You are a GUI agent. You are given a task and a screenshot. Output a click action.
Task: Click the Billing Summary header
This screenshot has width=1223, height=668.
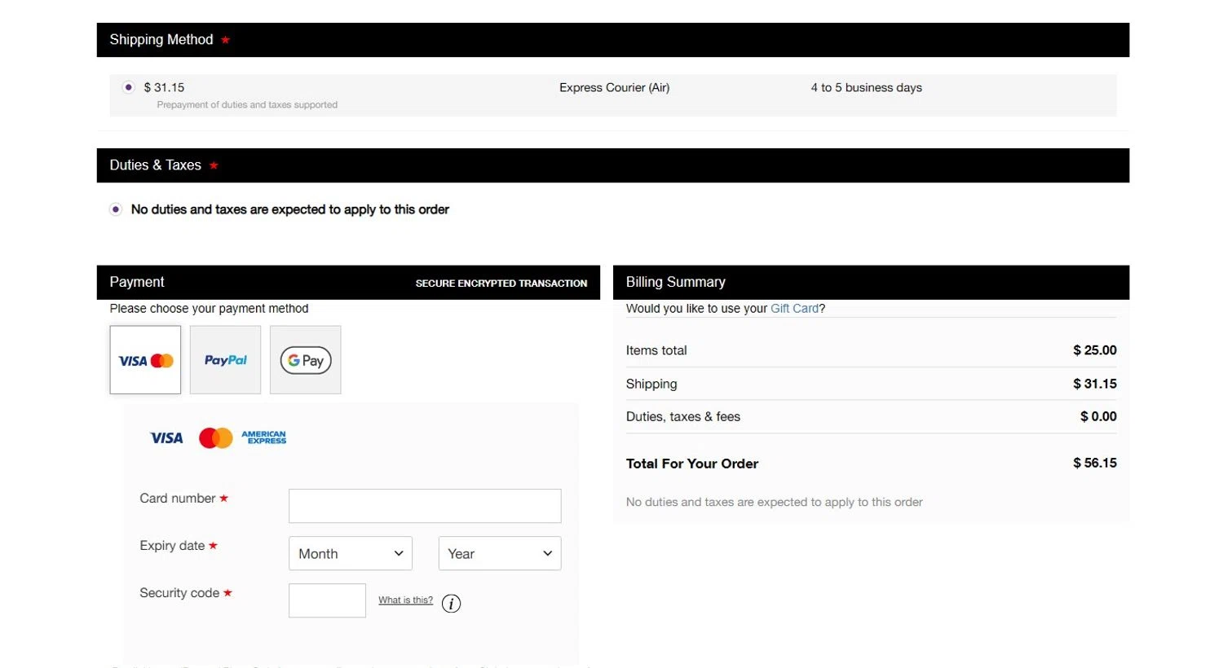click(x=871, y=282)
